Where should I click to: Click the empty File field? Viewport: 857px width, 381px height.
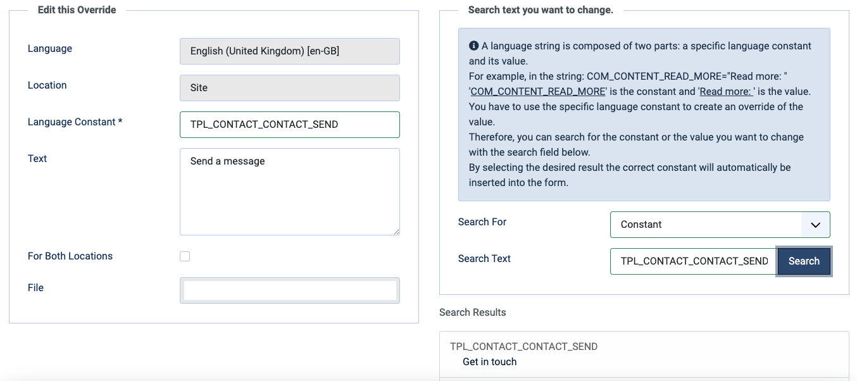[289, 290]
